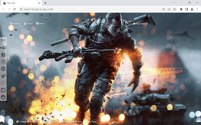Open a new tab with plus button
Image resolution: width=201 pixels, height=125 pixels.
tap(45, 3)
